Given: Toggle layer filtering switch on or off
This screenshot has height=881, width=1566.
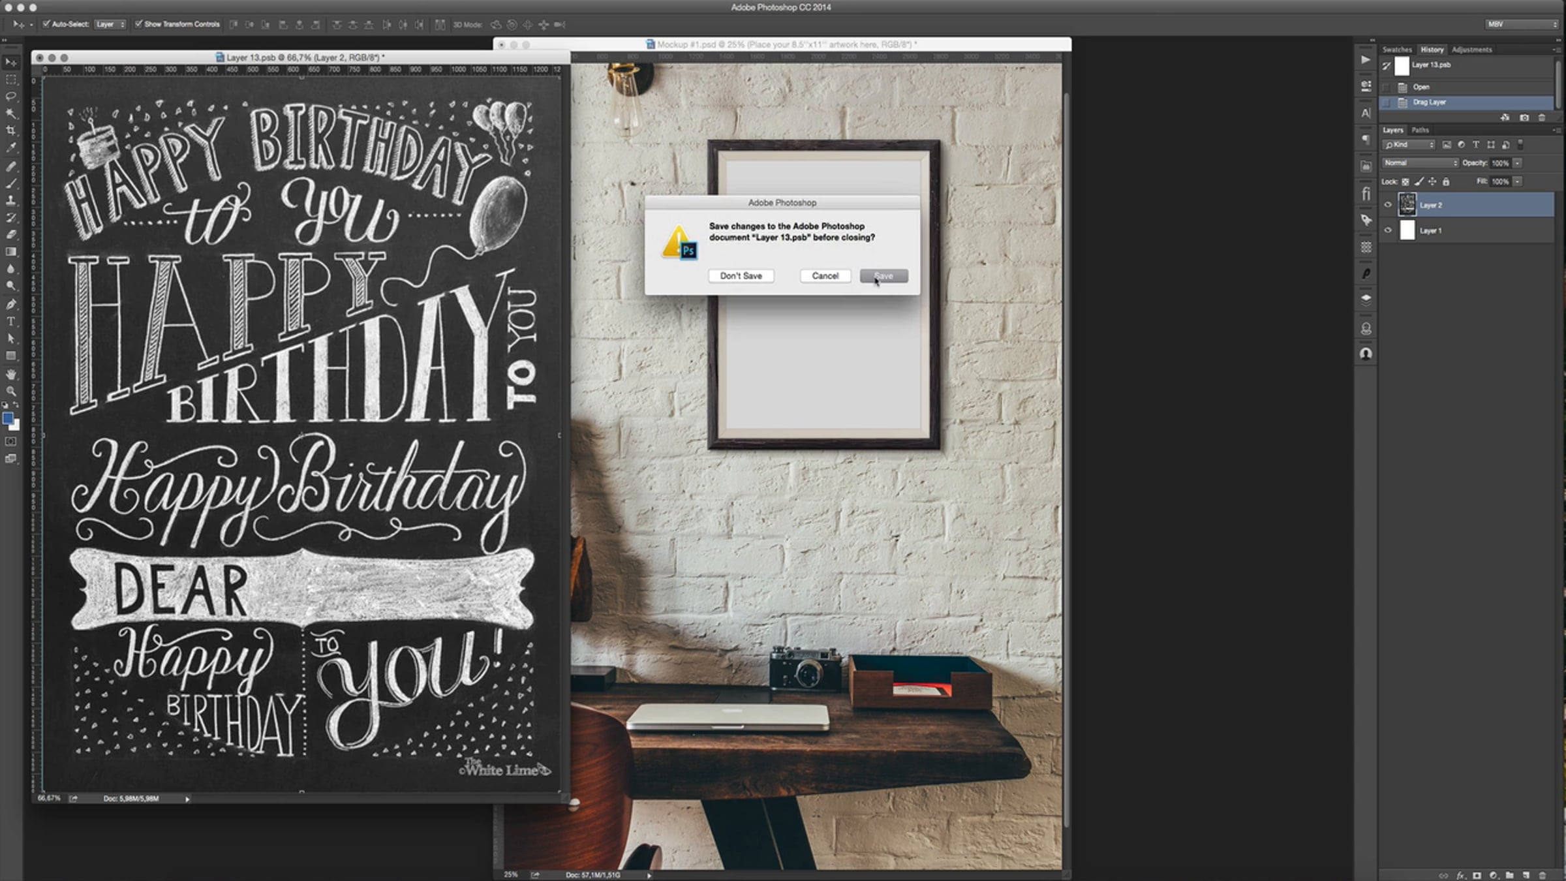Looking at the screenshot, I should coord(1520,144).
